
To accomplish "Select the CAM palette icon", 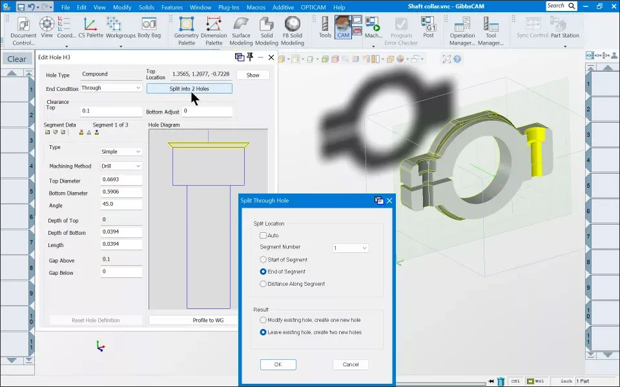I will tap(343, 27).
